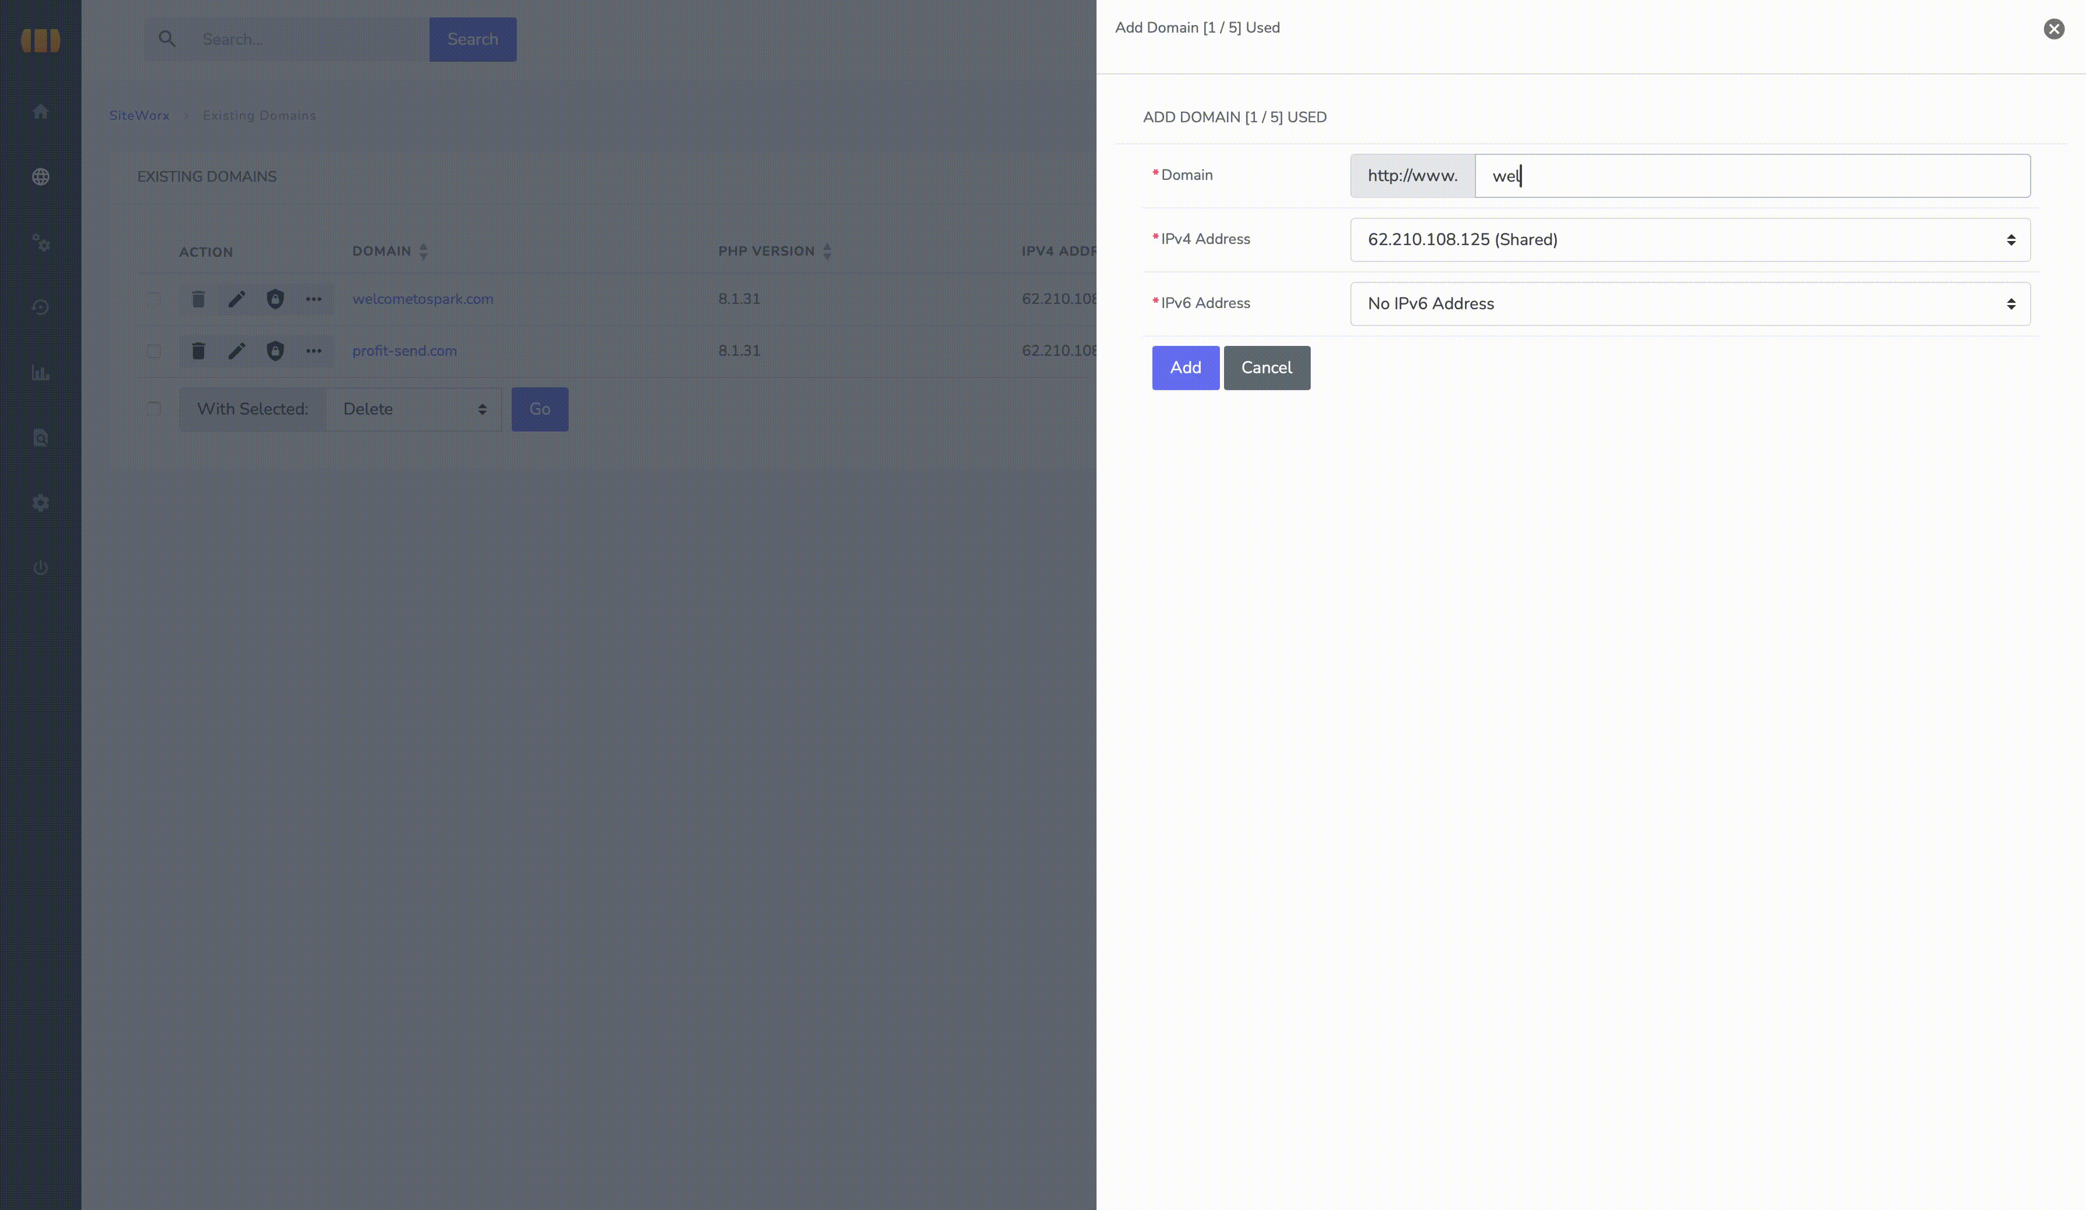Screen dimensions: 2086x1210
Task: Click the Logout power sidebar icon
Action: coord(41,568)
